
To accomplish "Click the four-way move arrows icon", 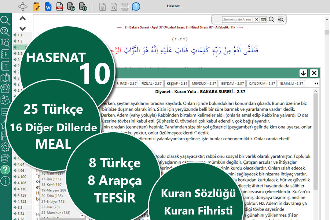I will pyautogui.click(x=23, y=7).
